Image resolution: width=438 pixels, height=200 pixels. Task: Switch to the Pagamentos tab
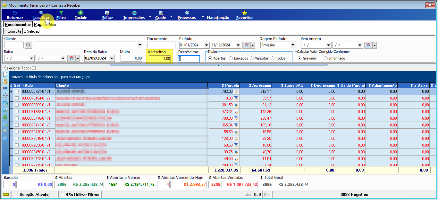pyautogui.click(x=45, y=25)
